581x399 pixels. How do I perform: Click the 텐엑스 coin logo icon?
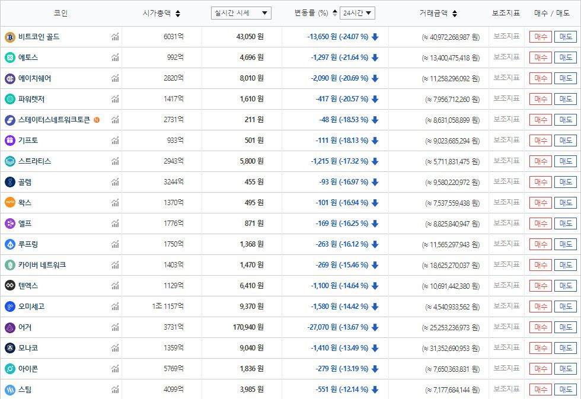[x=9, y=286]
